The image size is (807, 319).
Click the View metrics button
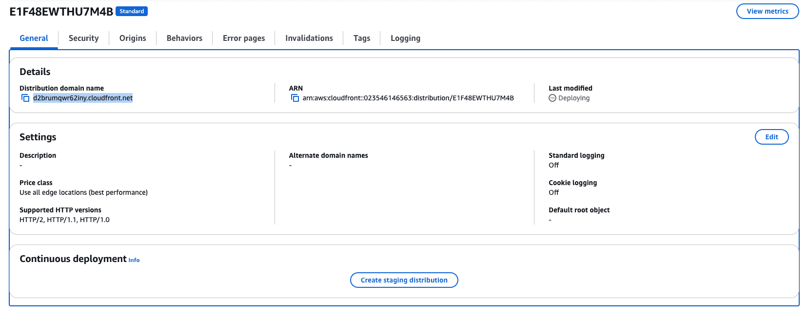pyautogui.click(x=768, y=11)
